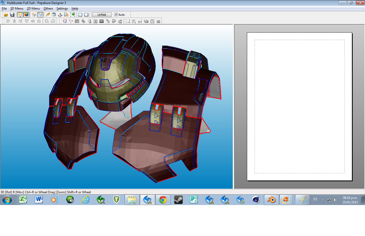Image resolution: width=365 pixels, height=236 pixels.
Task: Save the project with the floppy icon
Action: (x=12, y=15)
